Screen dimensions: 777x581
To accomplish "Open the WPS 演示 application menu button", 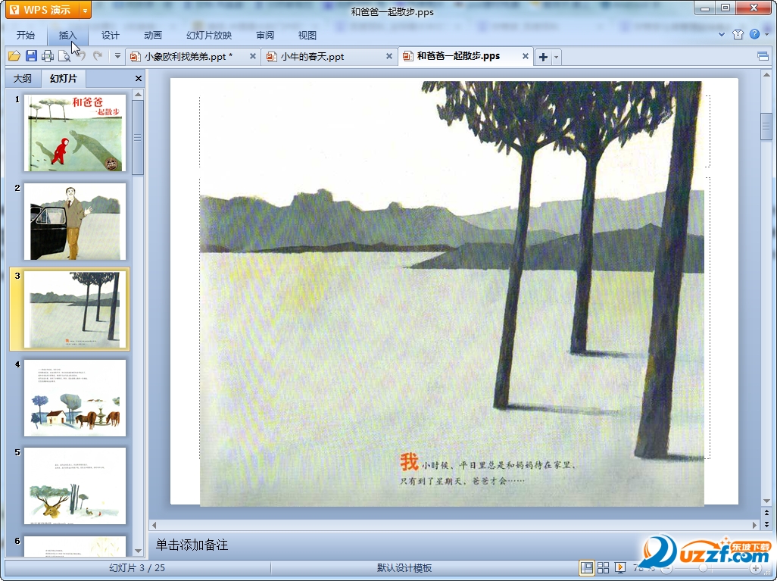I will [42, 9].
